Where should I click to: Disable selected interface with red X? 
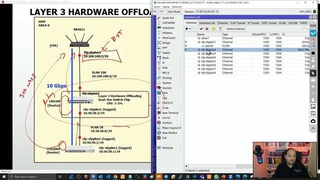point(206,29)
